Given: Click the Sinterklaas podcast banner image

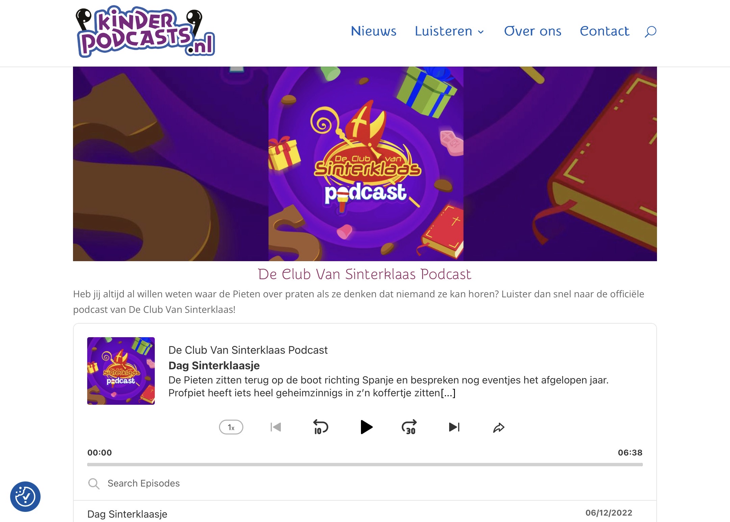Looking at the screenshot, I should tap(365, 164).
